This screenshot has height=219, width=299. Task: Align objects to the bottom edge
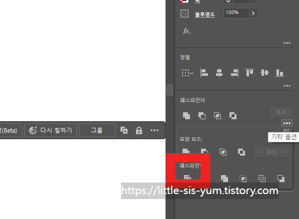(x=279, y=73)
